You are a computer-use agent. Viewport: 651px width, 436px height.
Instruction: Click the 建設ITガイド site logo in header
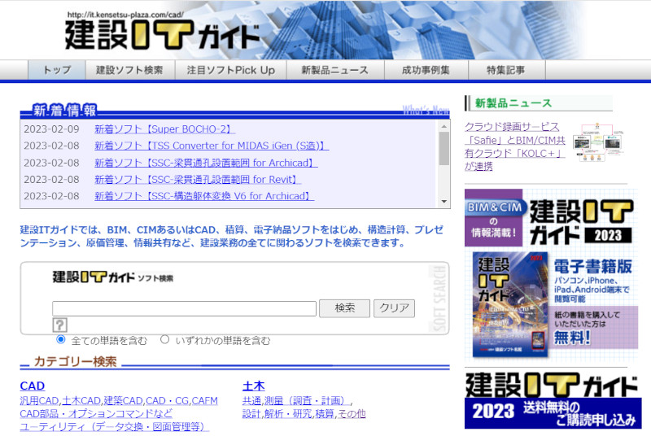tap(163, 36)
